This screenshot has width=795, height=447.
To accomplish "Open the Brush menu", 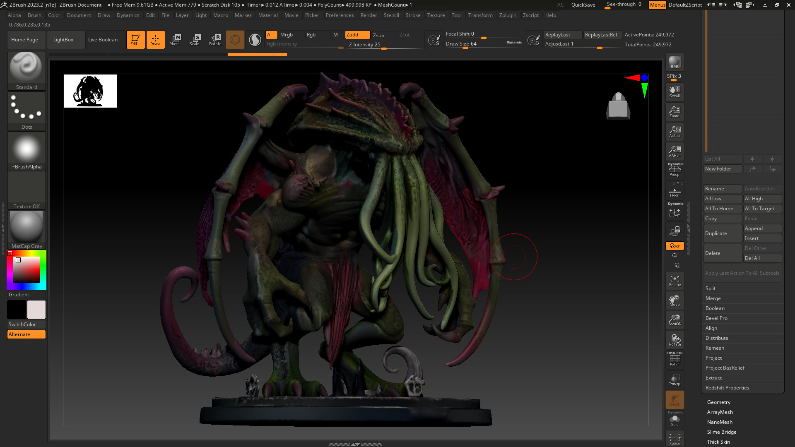I will click(x=34, y=15).
